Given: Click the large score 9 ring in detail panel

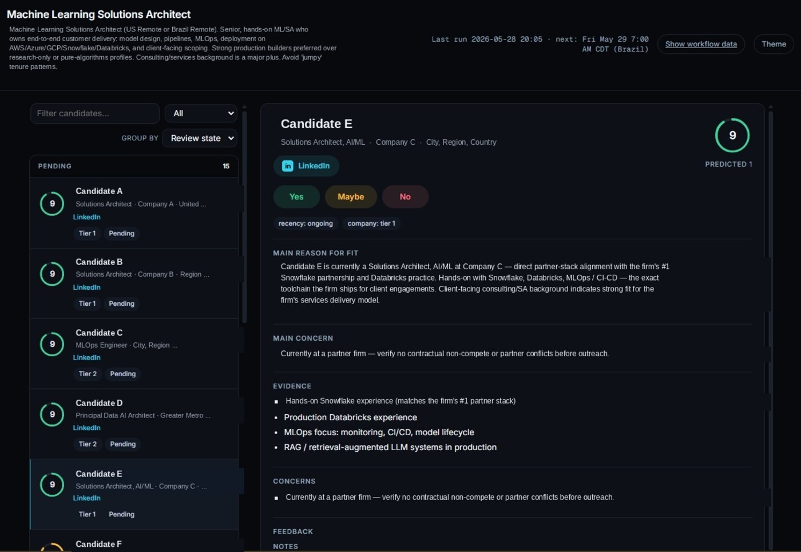Looking at the screenshot, I should pyautogui.click(x=732, y=135).
